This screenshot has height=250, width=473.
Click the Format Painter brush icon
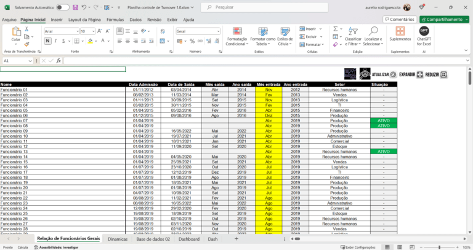pos(26,44)
